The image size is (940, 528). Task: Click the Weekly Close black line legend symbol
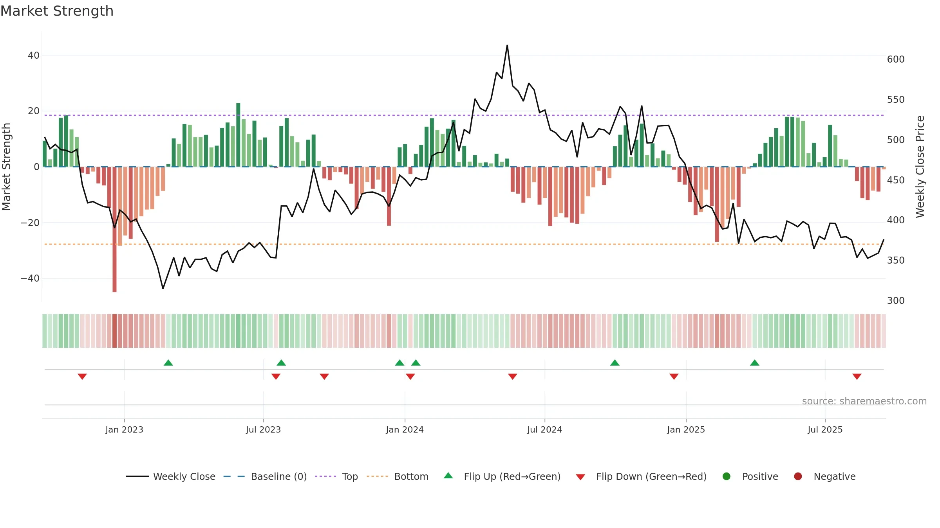click(137, 476)
